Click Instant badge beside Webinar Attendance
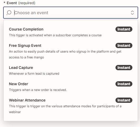This screenshot has width=140, height=127. (124, 100)
